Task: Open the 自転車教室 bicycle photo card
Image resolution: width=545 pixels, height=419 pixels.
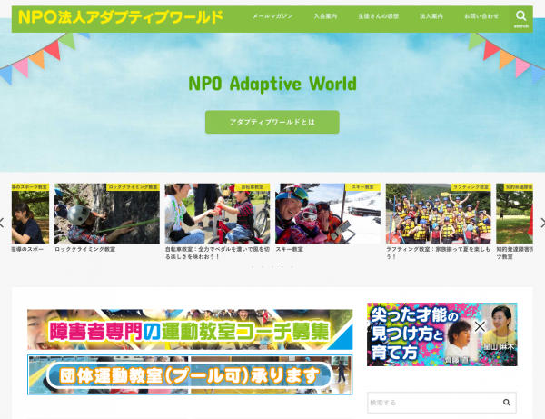Action: [217, 214]
